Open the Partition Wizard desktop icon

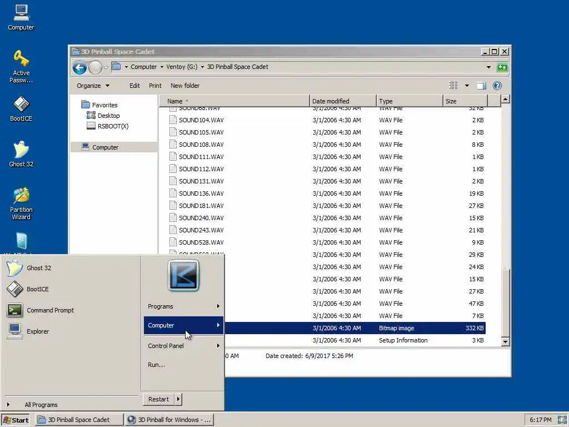21,203
